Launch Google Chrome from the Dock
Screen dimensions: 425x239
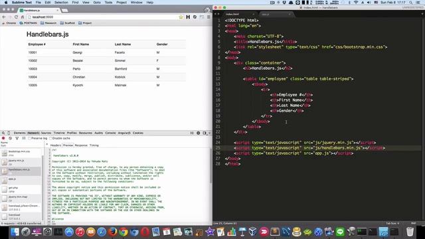(x=124, y=232)
